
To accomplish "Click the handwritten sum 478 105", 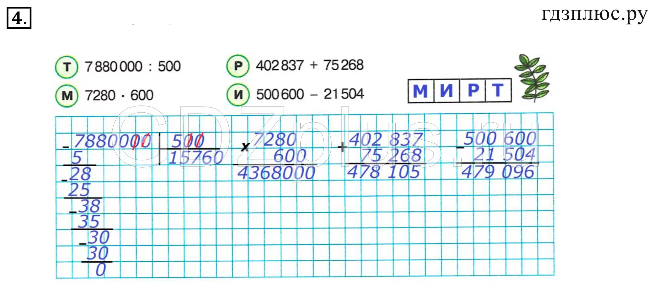I will pos(384,172).
